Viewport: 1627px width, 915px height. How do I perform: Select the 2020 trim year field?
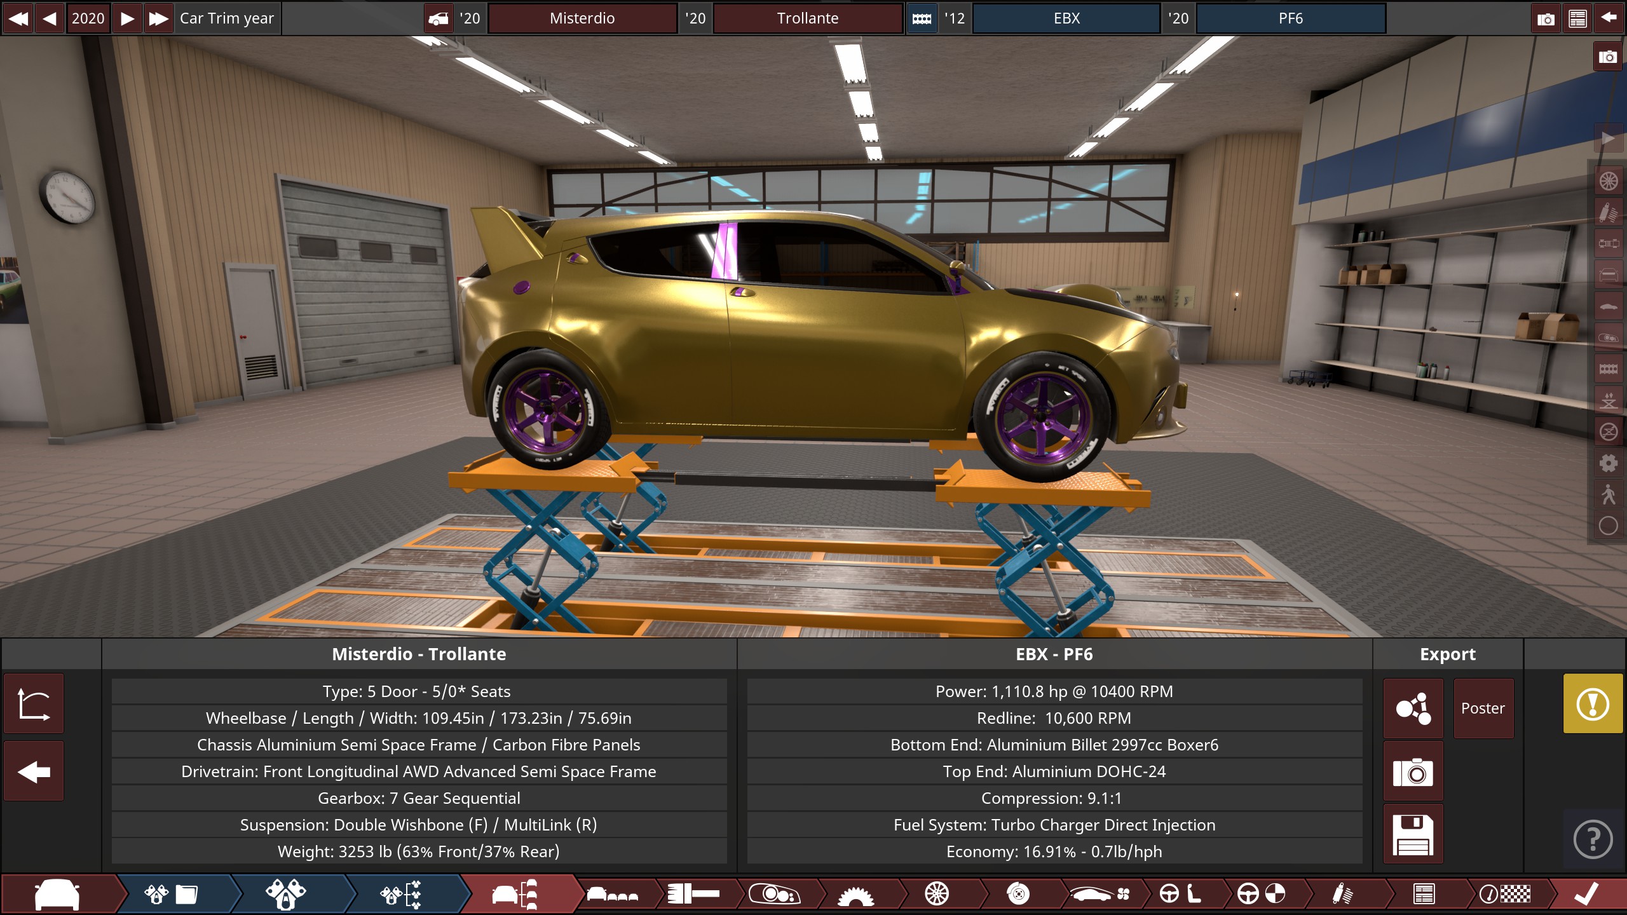tap(88, 18)
